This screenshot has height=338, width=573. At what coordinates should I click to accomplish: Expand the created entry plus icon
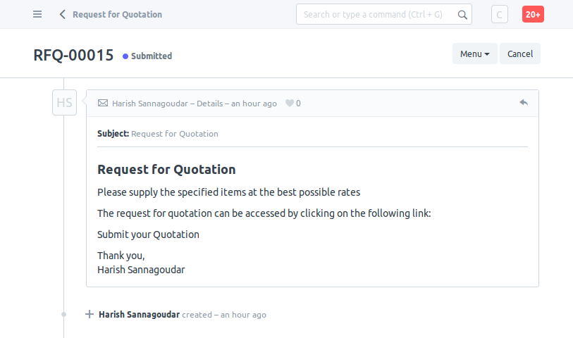90,314
